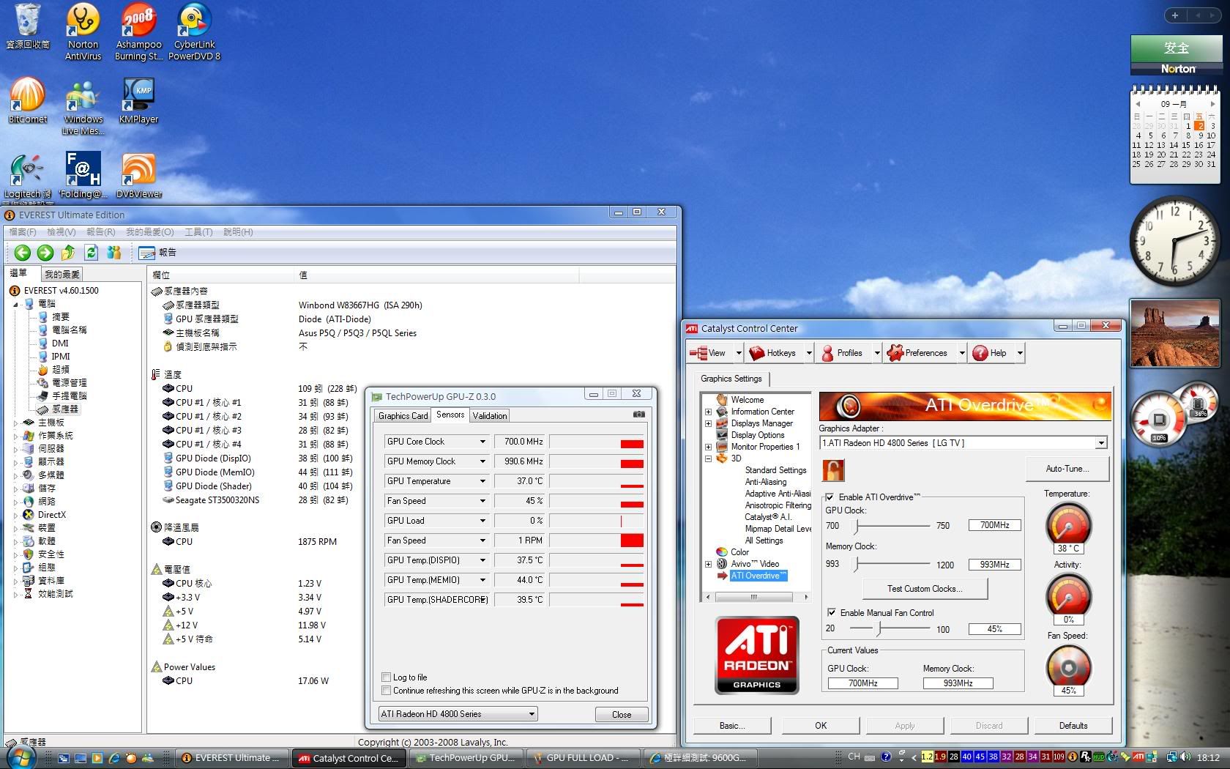Click EVEREST green back arrow

click(x=23, y=253)
